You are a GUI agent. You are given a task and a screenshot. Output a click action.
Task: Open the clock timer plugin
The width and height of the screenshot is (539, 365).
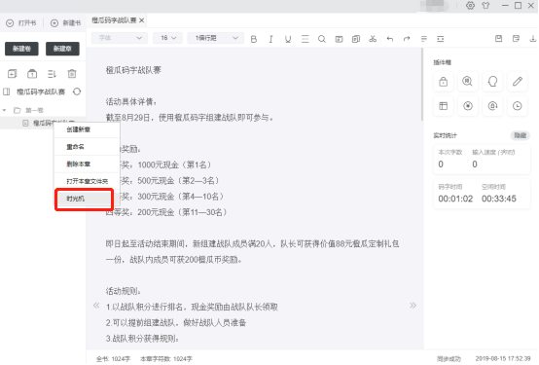pos(518,106)
